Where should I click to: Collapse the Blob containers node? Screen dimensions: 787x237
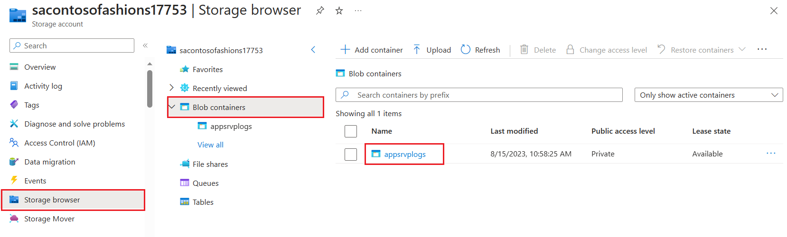tap(172, 107)
